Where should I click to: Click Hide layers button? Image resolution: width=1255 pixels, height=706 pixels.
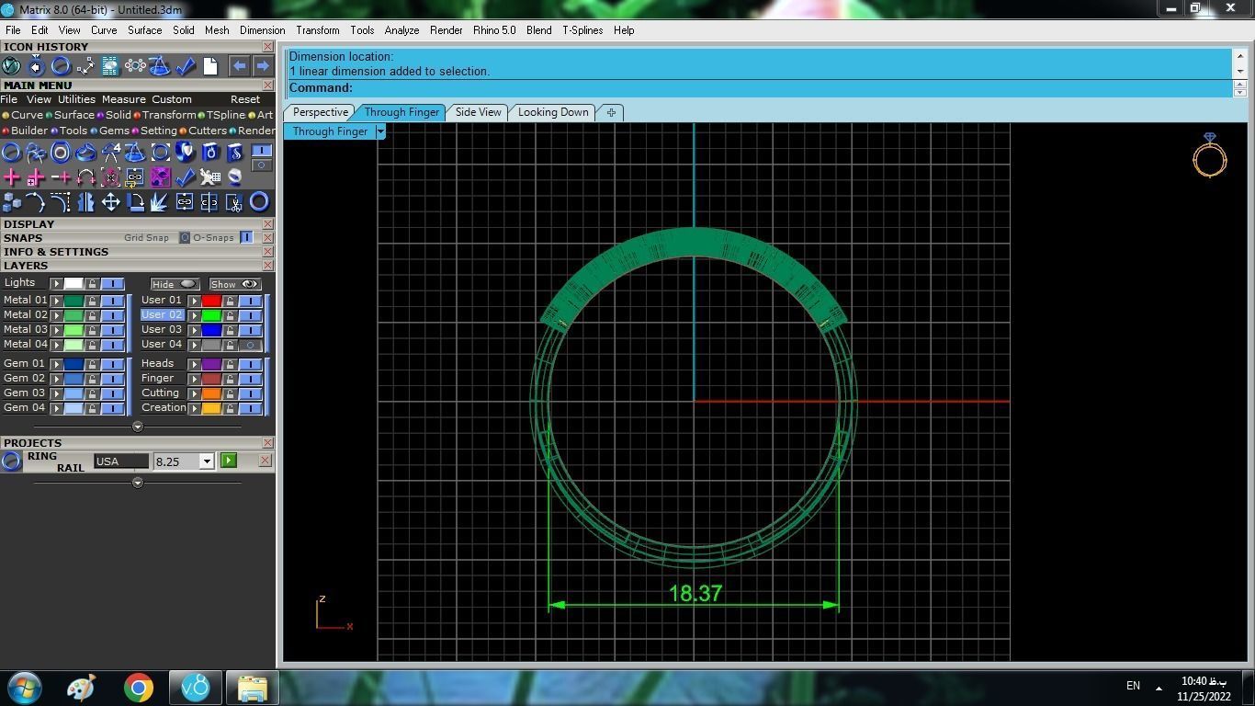[175, 284]
